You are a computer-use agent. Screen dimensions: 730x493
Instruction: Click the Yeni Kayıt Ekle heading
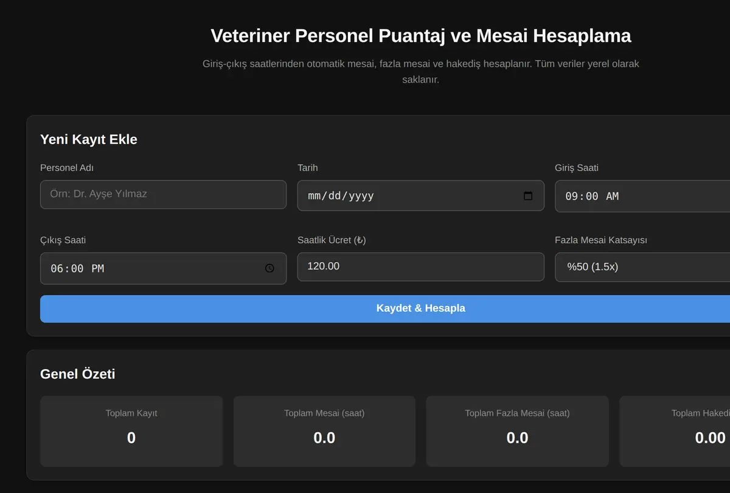tap(89, 139)
